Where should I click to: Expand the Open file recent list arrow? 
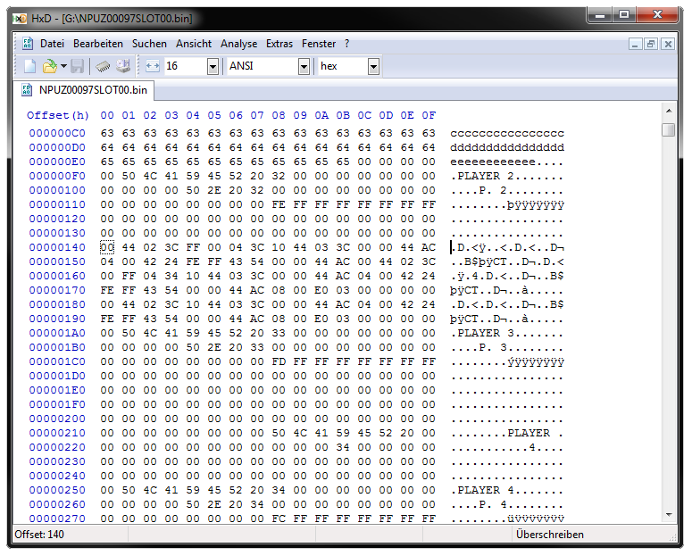pyautogui.click(x=63, y=66)
